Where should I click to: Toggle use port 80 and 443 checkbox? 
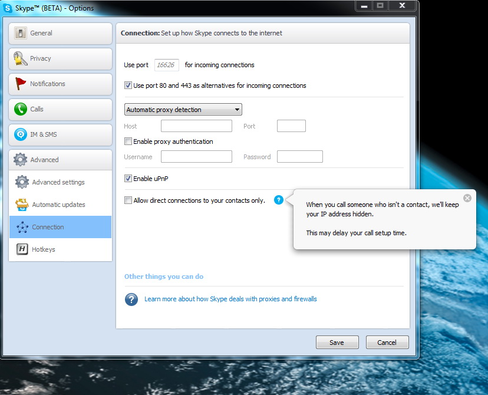click(x=128, y=85)
